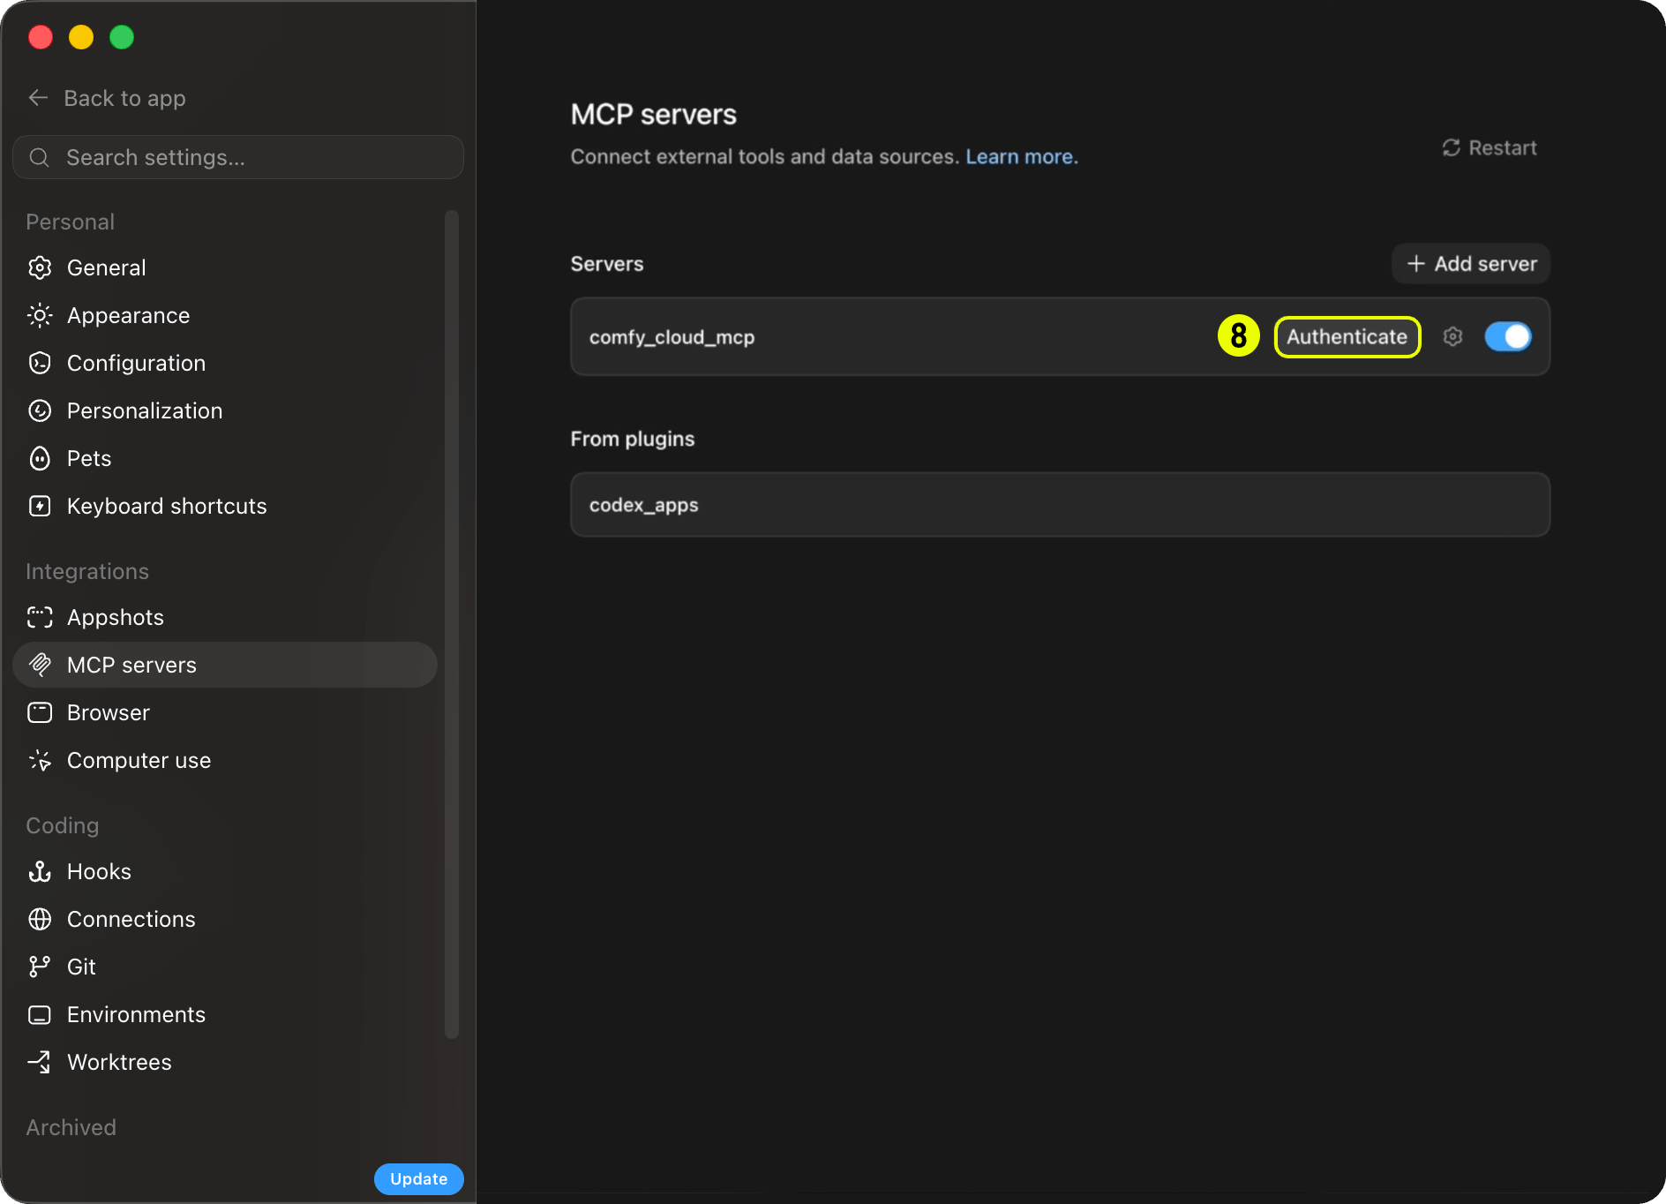Screen dimensions: 1666x1204
Task: Switch to Appshots settings
Action: click(225, 617)
